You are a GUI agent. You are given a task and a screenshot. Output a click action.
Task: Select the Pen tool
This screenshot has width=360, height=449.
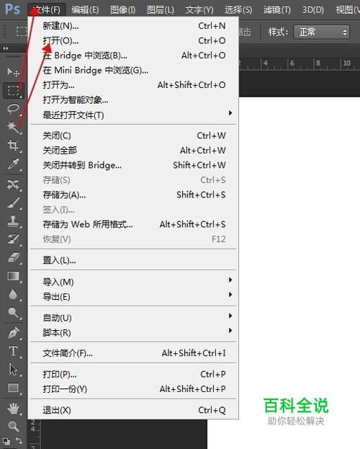coord(13,333)
